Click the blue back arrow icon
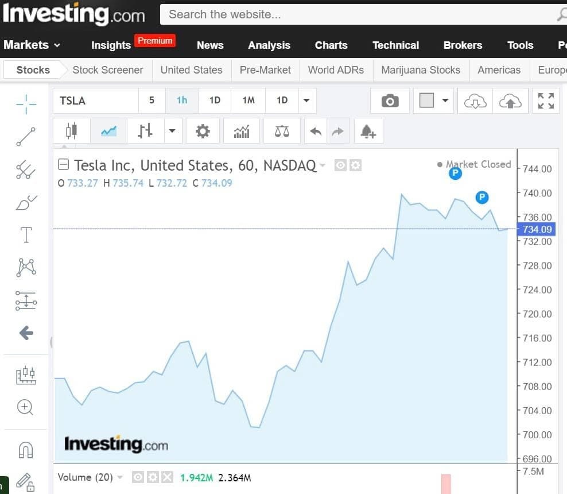The height and width of the screenshot is (494, 567). tap(26, 333)
